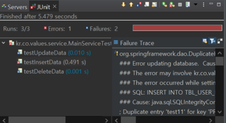Stop the JUnit test run

[180, 4]
